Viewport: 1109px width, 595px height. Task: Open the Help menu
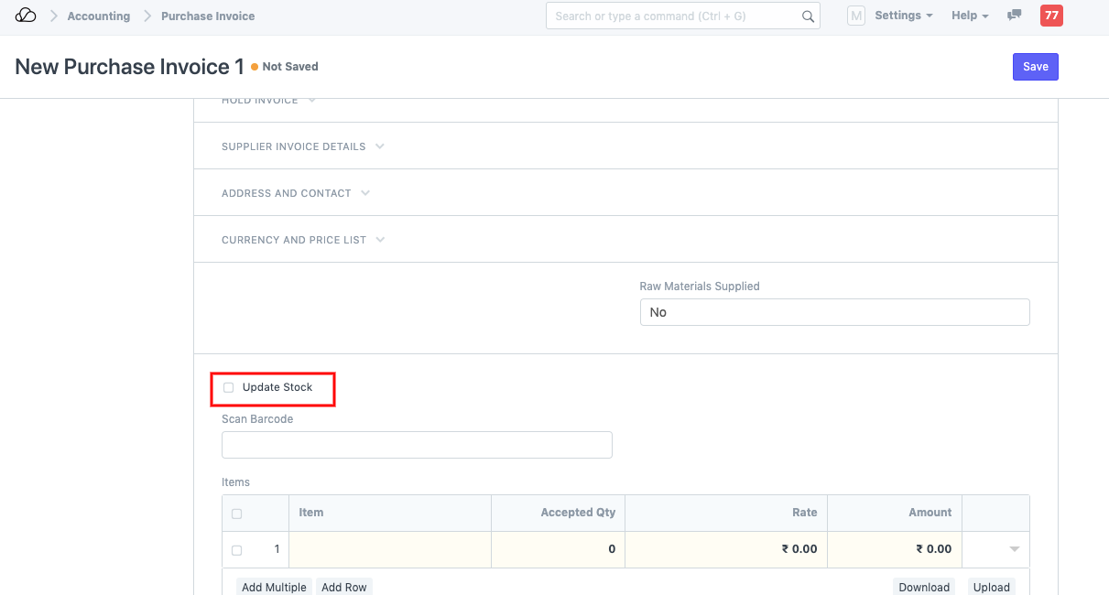(x=969, y=16)
